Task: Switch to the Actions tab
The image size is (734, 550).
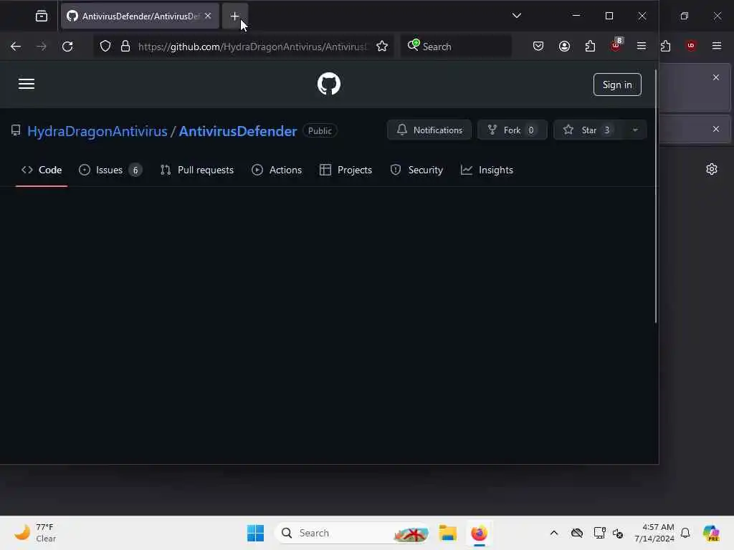Action: (x=277, y=170)
